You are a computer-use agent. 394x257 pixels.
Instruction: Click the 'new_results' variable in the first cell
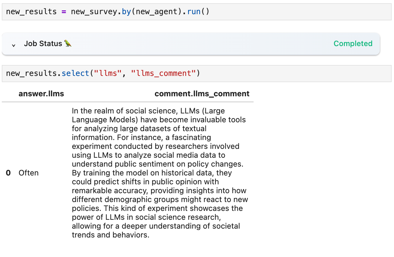tap(31, 12)
